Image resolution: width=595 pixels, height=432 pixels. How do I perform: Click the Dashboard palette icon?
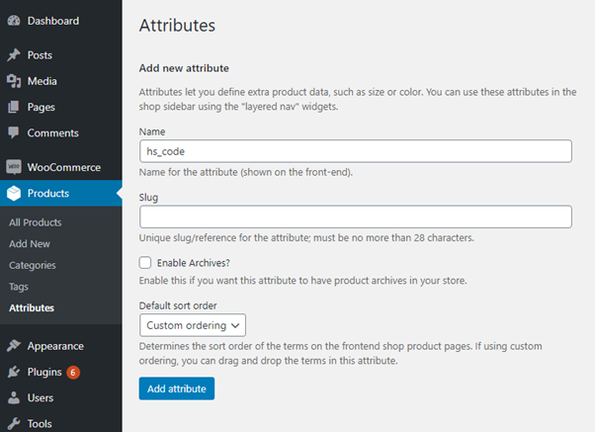click(13, 21)
